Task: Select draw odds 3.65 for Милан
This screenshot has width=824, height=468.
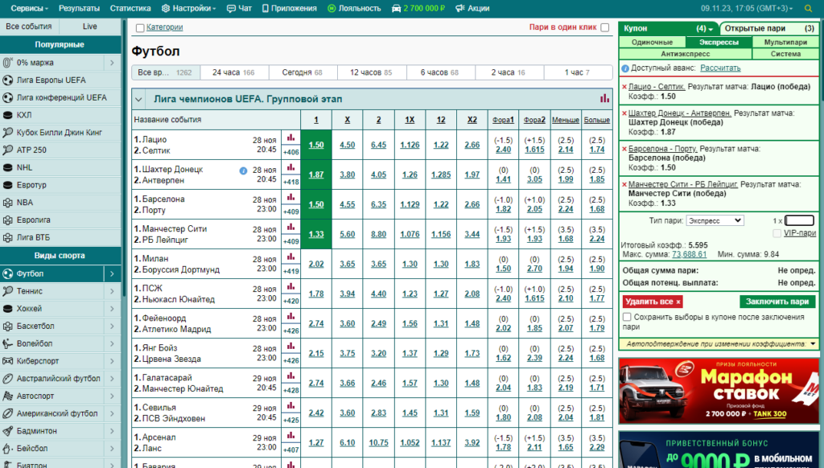Action: (x=348, y=265)
